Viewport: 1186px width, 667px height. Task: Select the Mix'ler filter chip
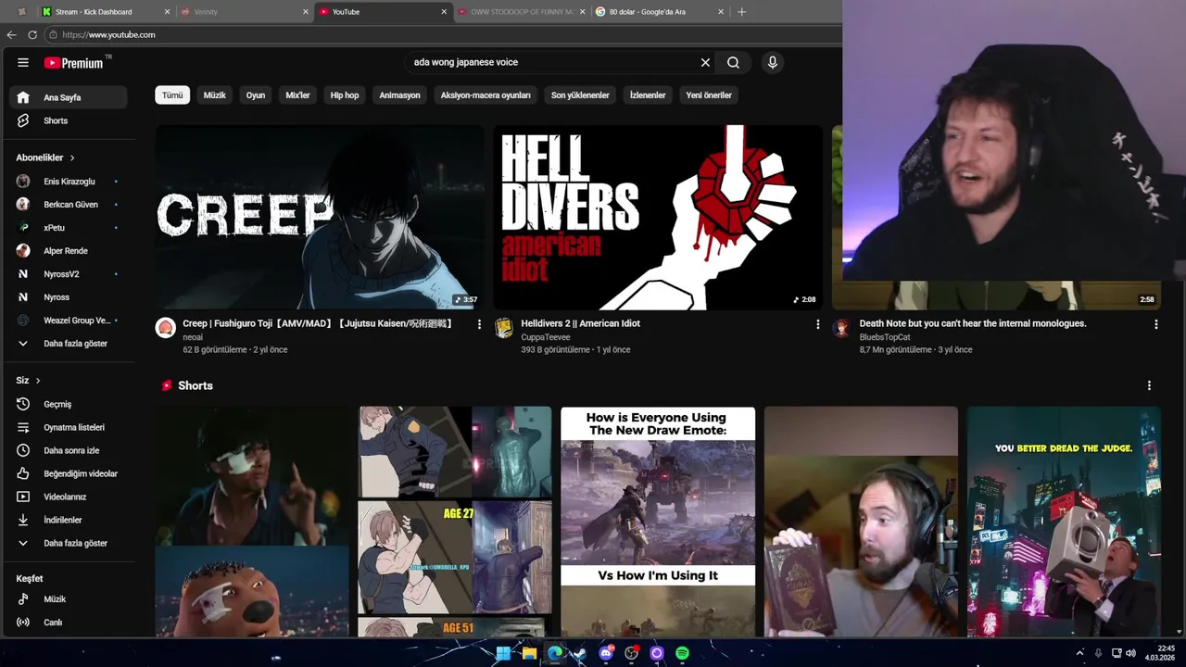(x=297, y=95)
